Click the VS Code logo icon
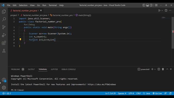The image size is (174, 98). tap(3, 5)
